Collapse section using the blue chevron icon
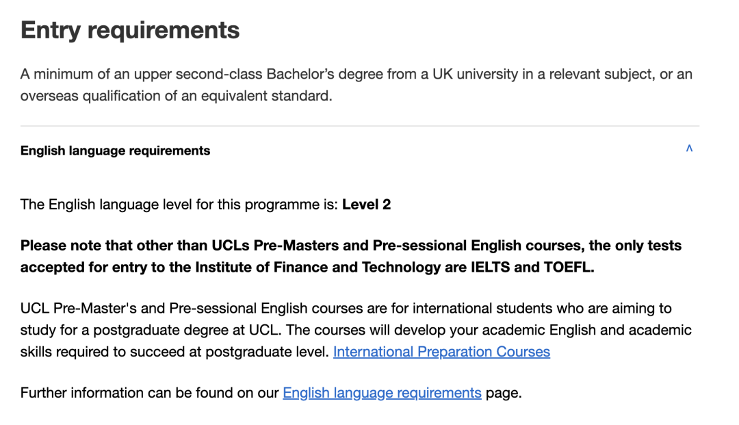739x425 pixels. point(689,149)
